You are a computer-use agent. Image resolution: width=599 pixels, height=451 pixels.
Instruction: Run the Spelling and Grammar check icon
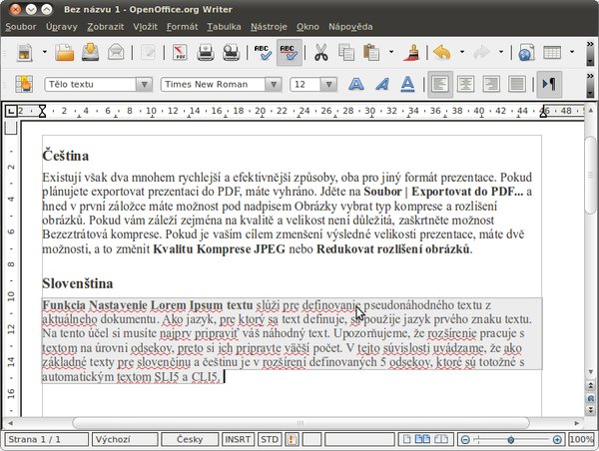coord(264,53)
